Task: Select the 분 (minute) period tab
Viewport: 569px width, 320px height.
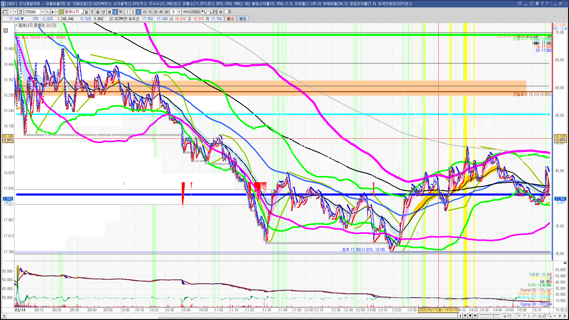Action: pyautogui.click(x=109, y=12)
